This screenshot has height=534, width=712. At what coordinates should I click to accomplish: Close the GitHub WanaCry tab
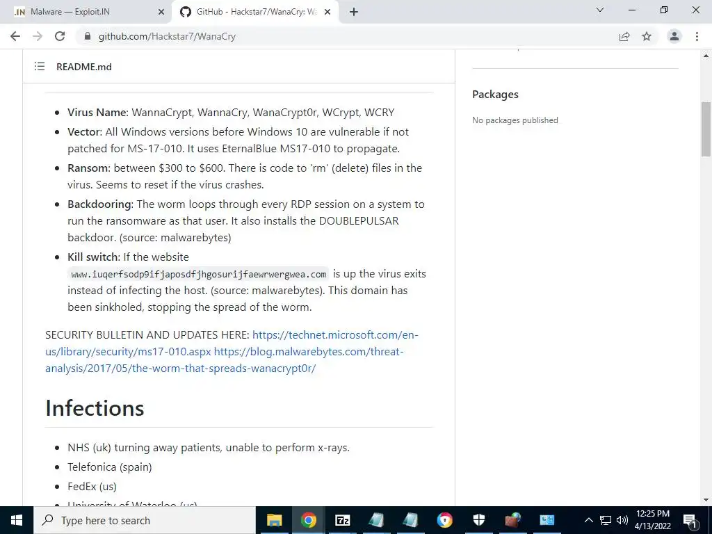pyautogui.click(x=327, y=13)
